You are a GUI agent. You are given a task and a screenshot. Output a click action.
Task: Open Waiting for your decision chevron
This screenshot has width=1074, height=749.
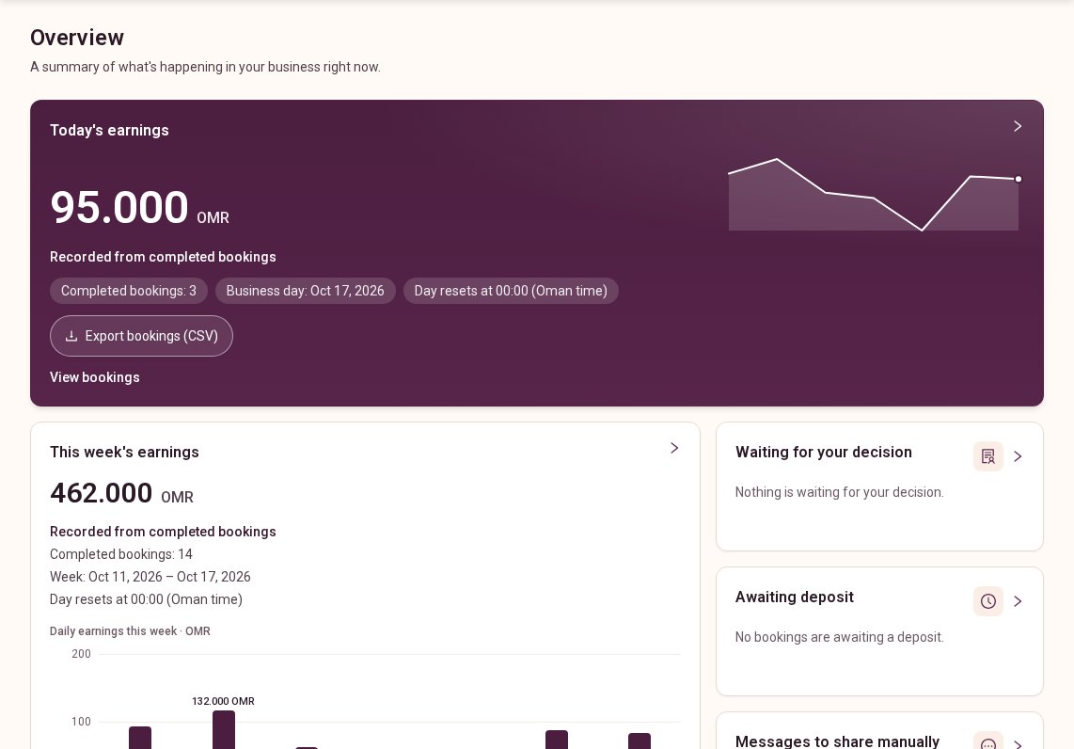coord(1018,456)
